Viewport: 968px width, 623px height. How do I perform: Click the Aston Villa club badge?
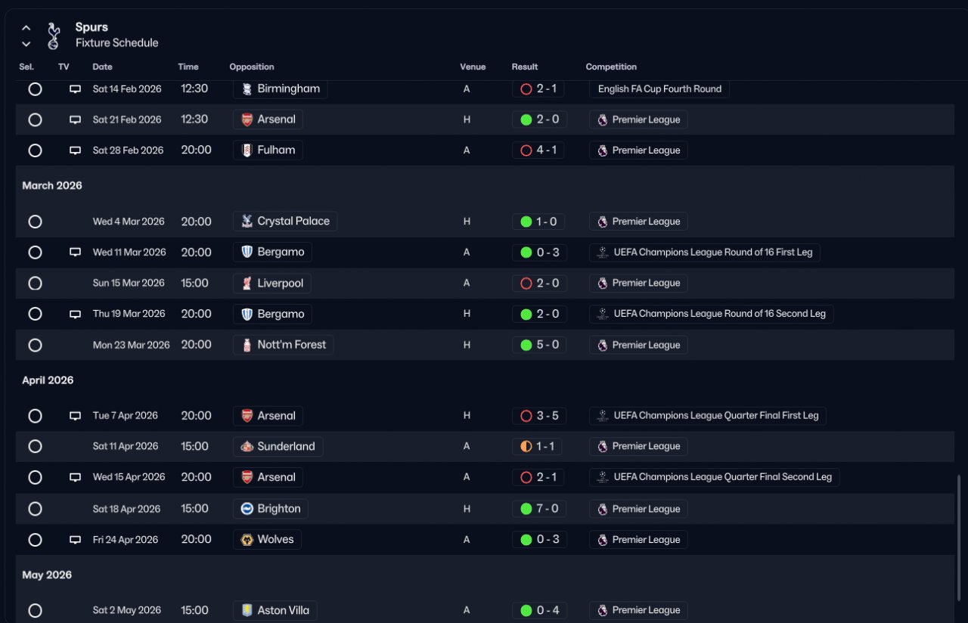(247, 610)
